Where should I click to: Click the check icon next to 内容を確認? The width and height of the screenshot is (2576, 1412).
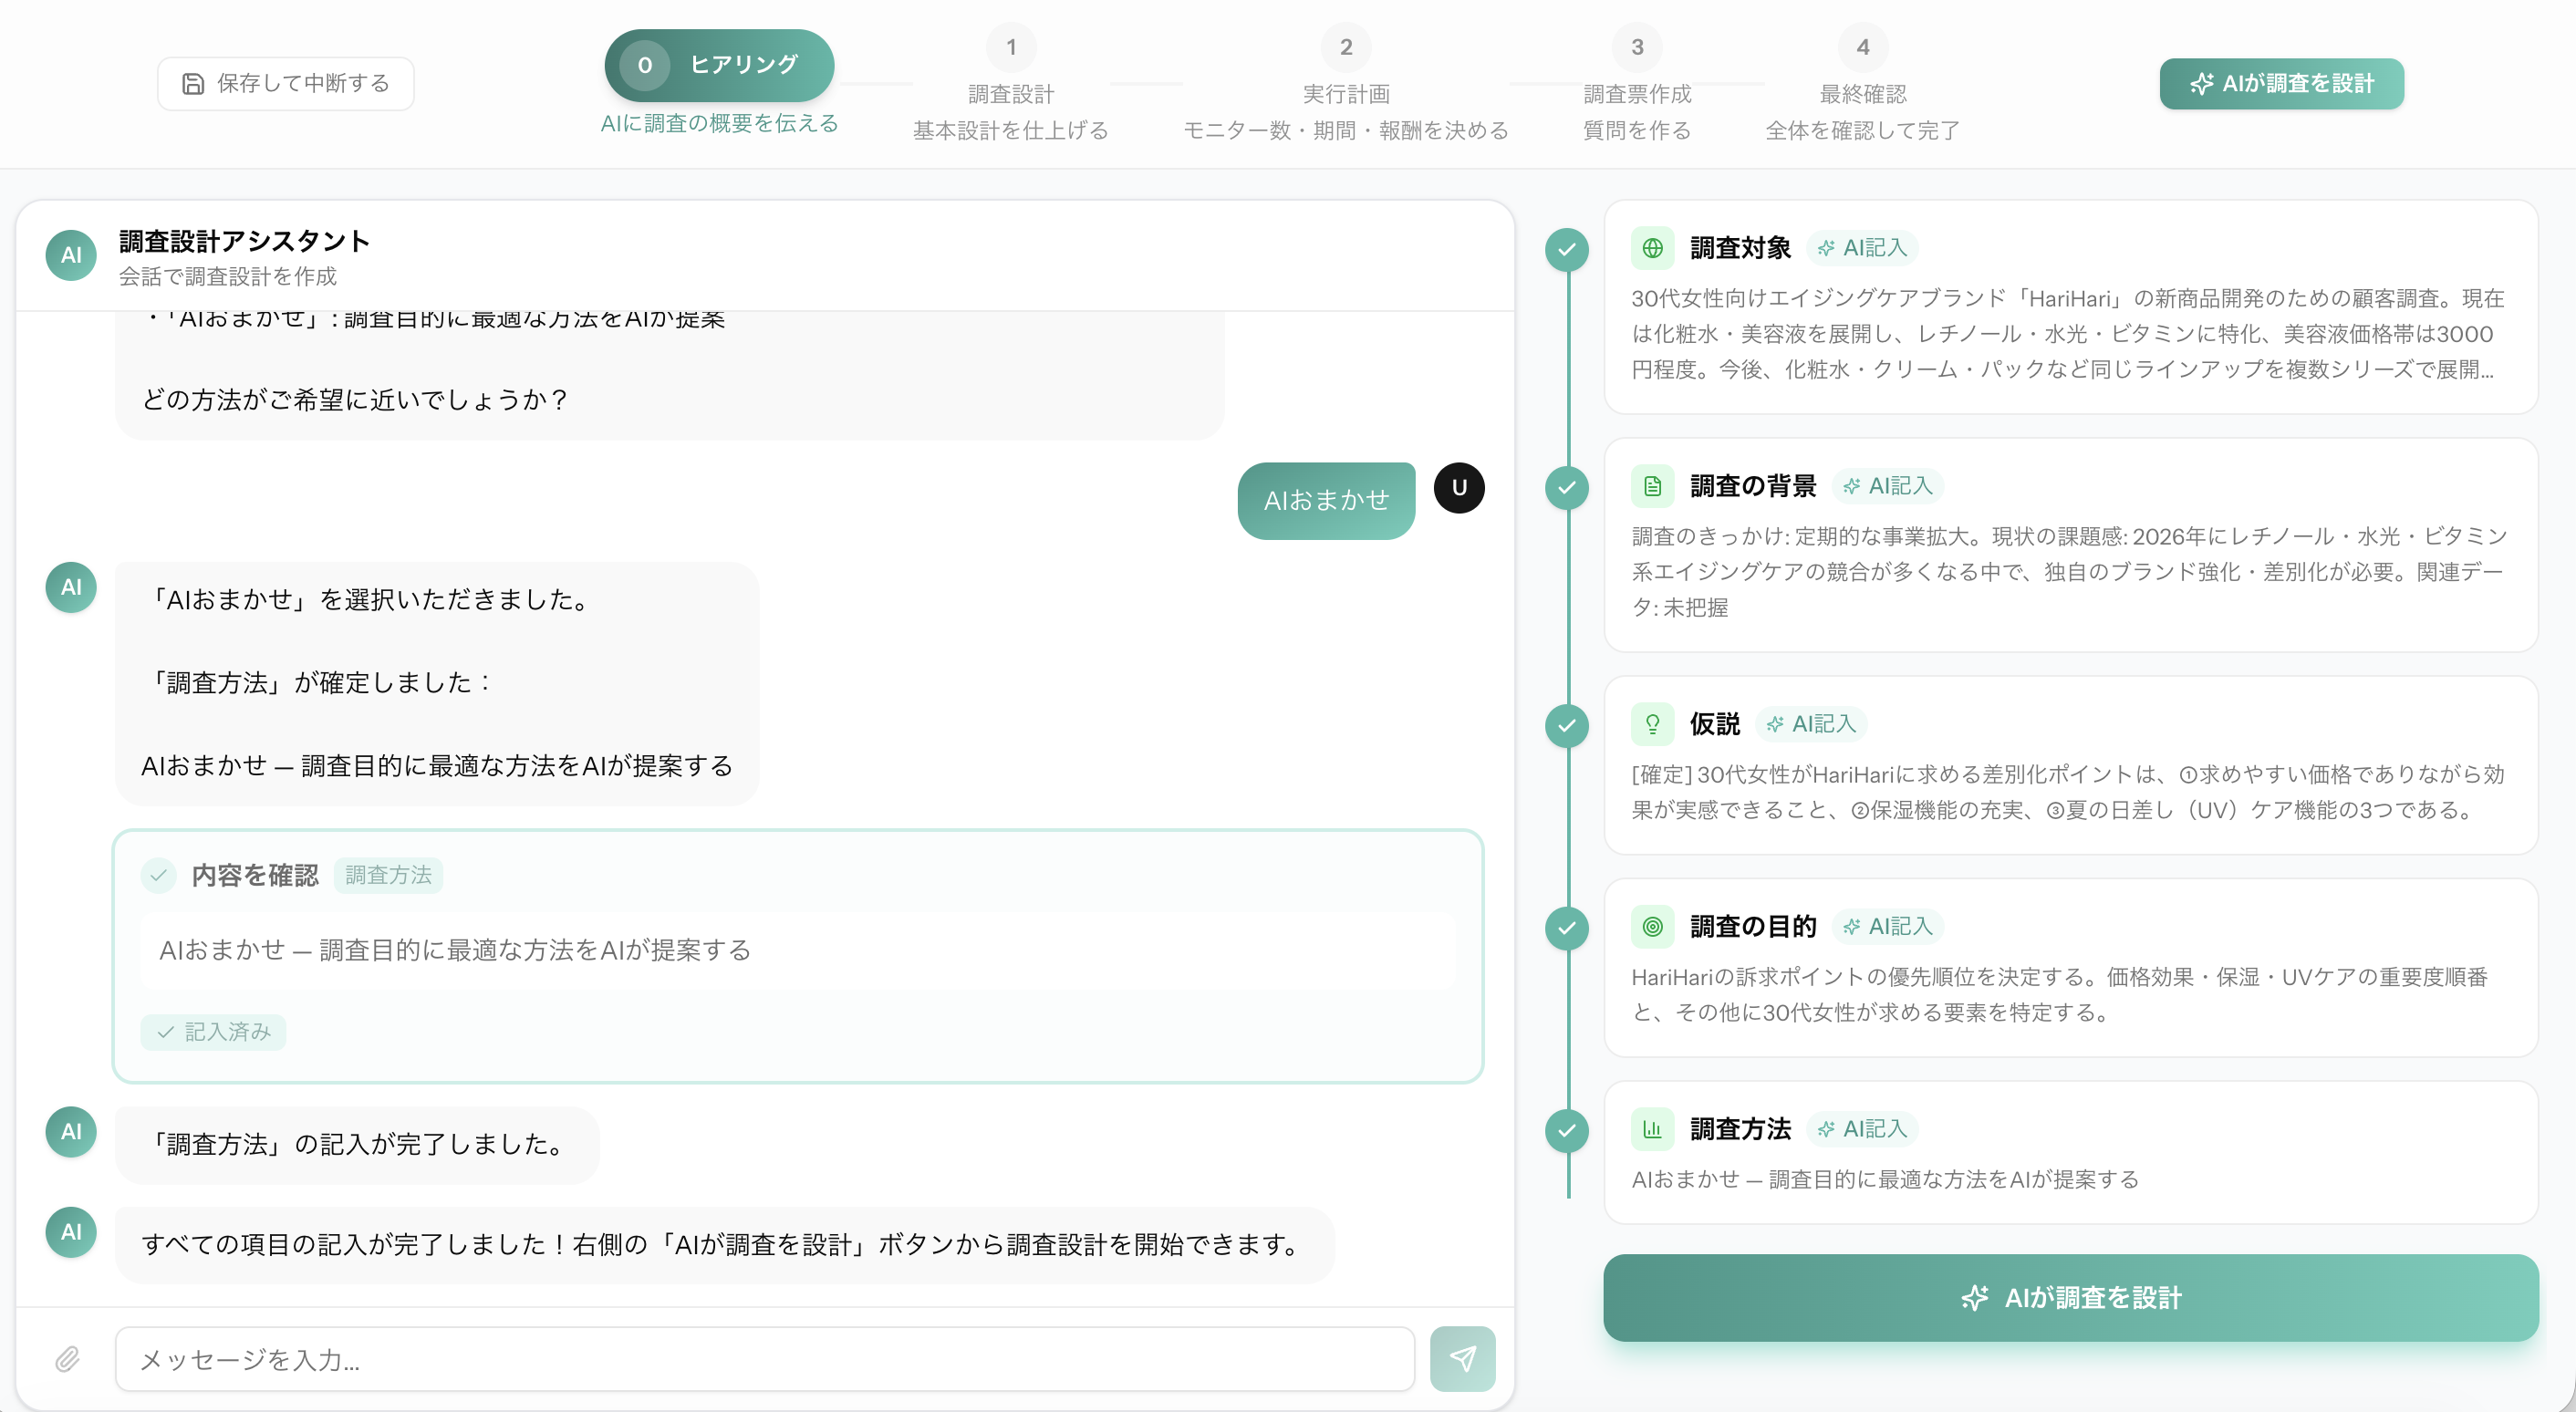tap(158, 875)
